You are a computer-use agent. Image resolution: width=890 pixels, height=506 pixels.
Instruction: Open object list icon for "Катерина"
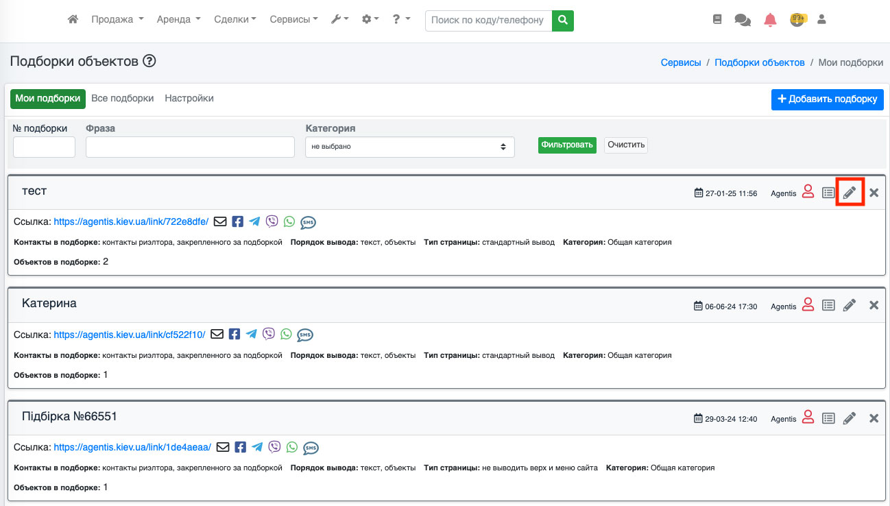(x=828, y=305)
